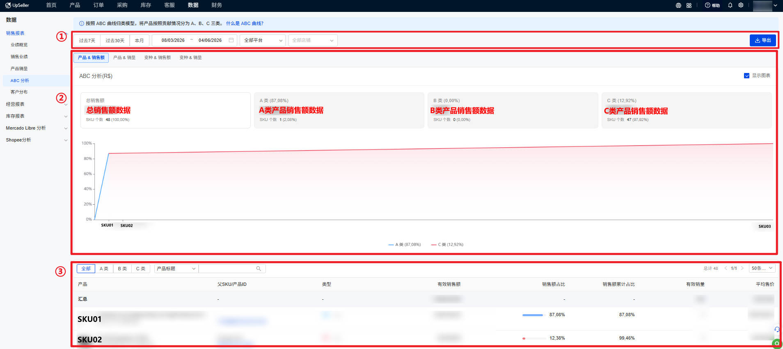Toggle the 显示图表 checkbox
The image size is (783, 349).
[746, 75]
